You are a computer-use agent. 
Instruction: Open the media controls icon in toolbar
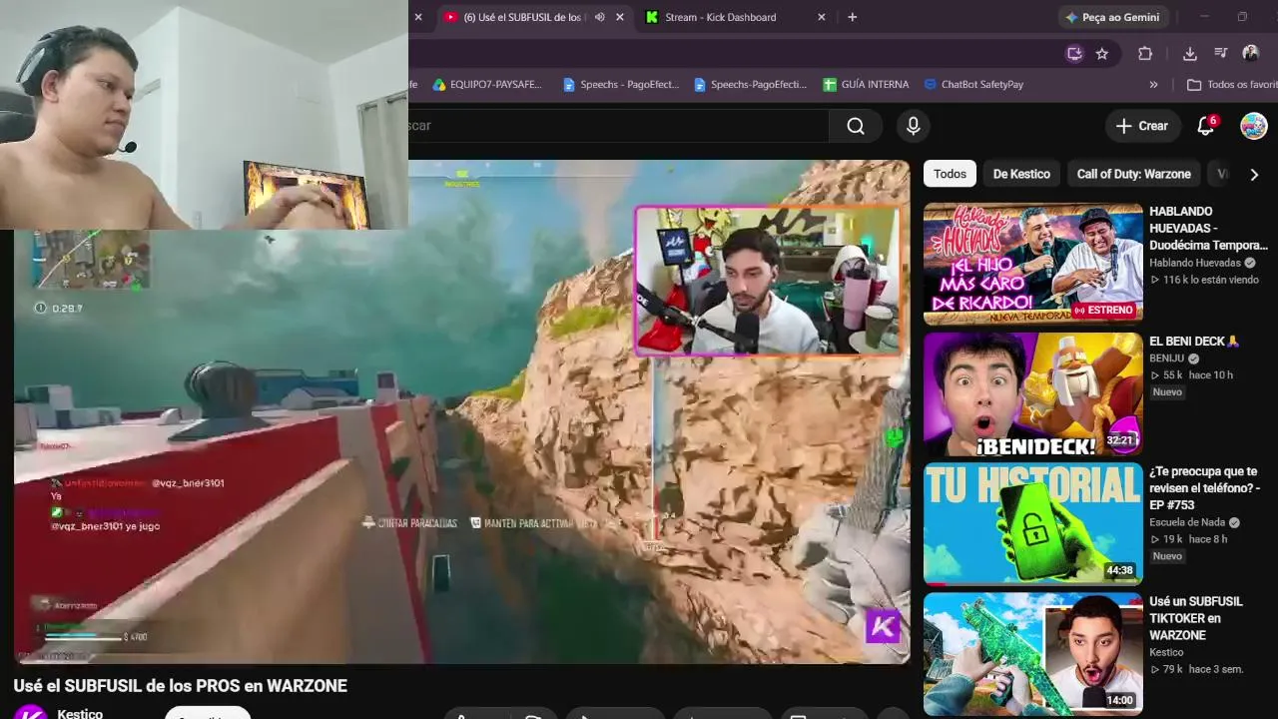click(x=1220, y=54)
